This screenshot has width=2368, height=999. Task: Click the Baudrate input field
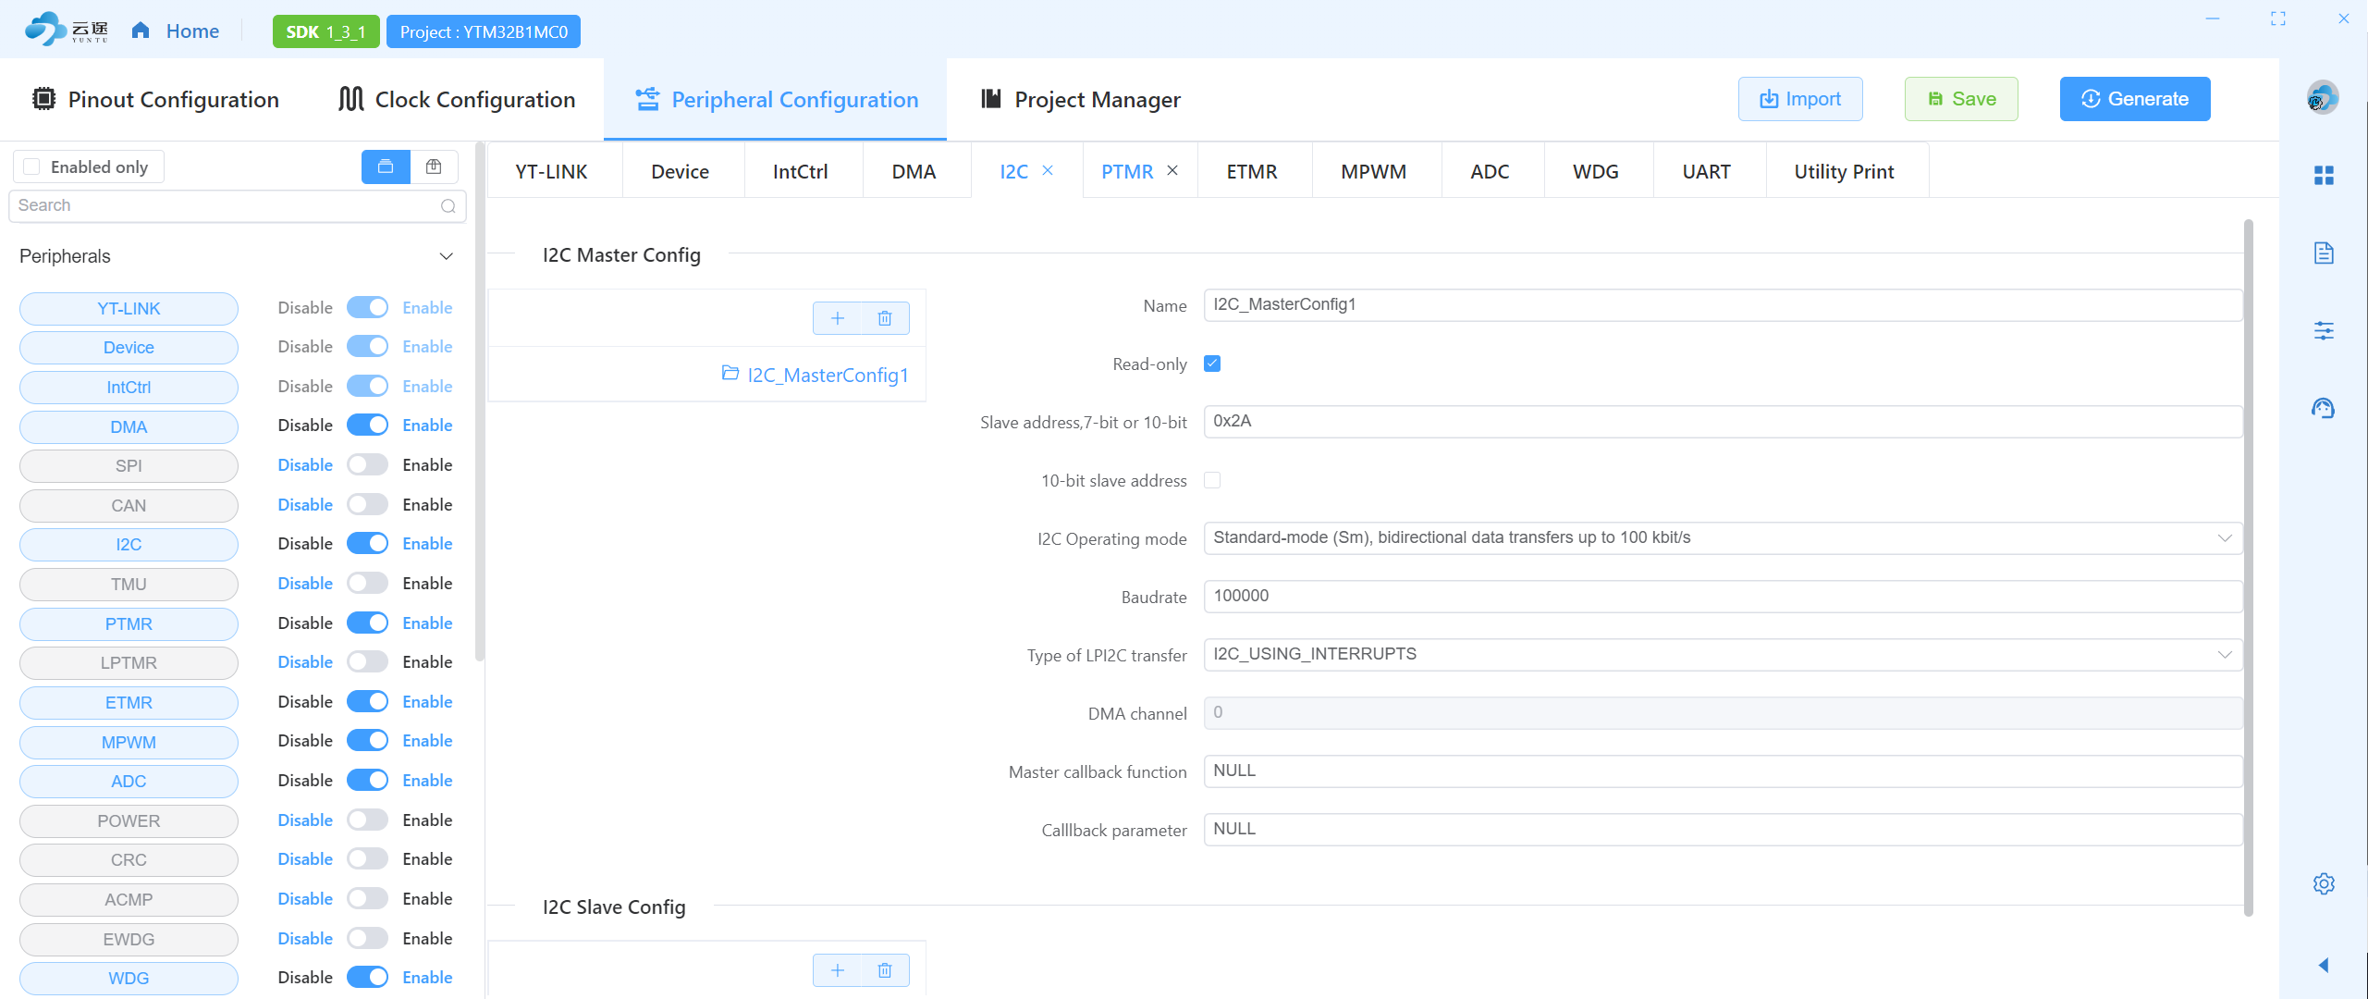click(x=1722, y=597)
